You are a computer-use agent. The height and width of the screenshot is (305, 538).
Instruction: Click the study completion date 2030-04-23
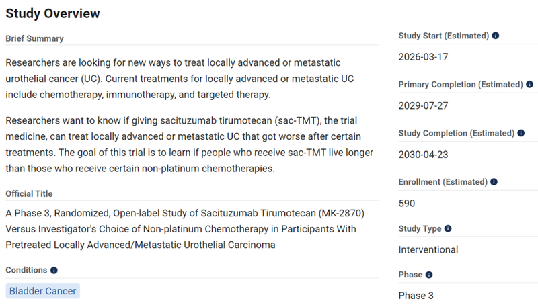click(424, 155)
